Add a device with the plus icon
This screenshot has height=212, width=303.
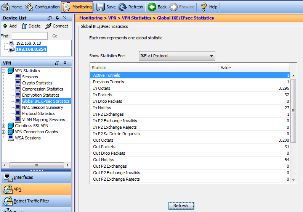[10, 26]
